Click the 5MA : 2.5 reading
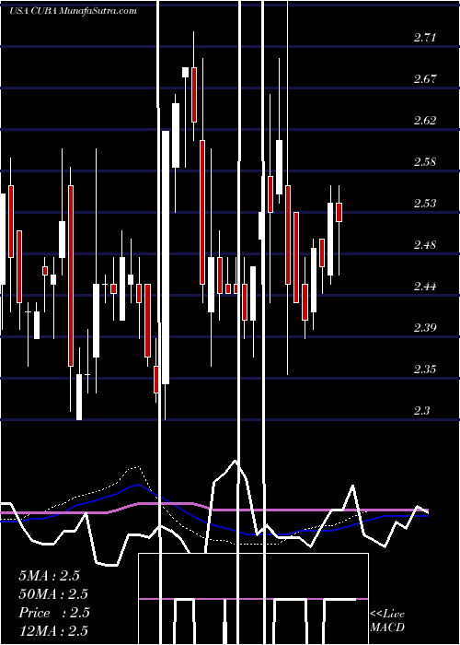The width and height of the screenshot is (460, 645). pos(49,576)
